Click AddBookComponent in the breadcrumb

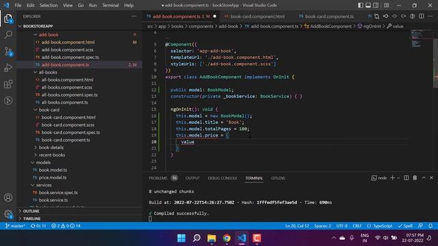click(x=331, y=26)
